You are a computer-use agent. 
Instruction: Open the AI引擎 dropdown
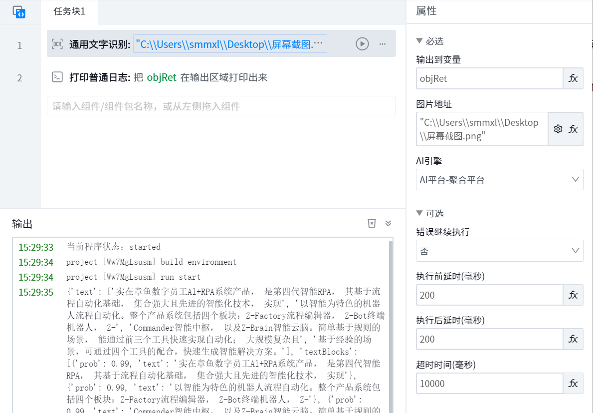click(x=499, y=180)
